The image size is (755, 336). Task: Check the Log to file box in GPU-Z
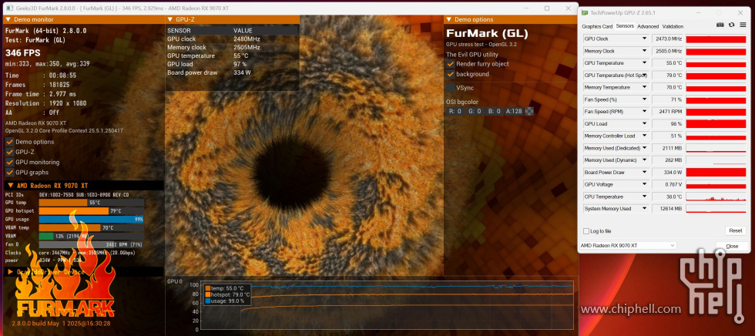[586, 231]
